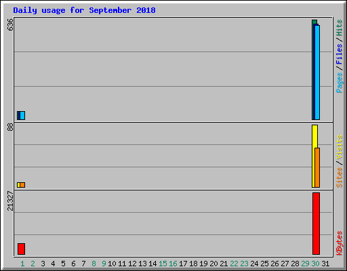Click day 13 on the x-axis
Image resolution: width=347 pixels, height=271 pixels.
(x=142, y=264)
